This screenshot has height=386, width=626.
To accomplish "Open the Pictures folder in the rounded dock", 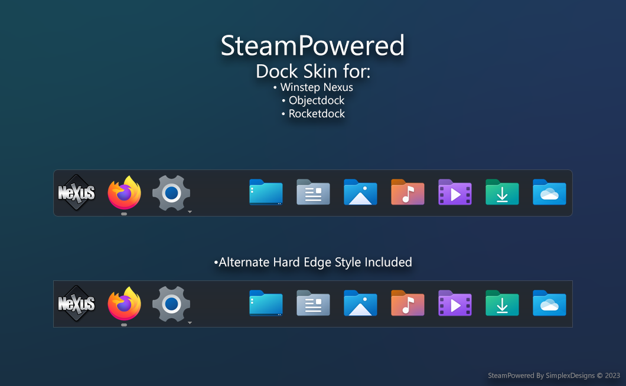I will pos(360,192).
